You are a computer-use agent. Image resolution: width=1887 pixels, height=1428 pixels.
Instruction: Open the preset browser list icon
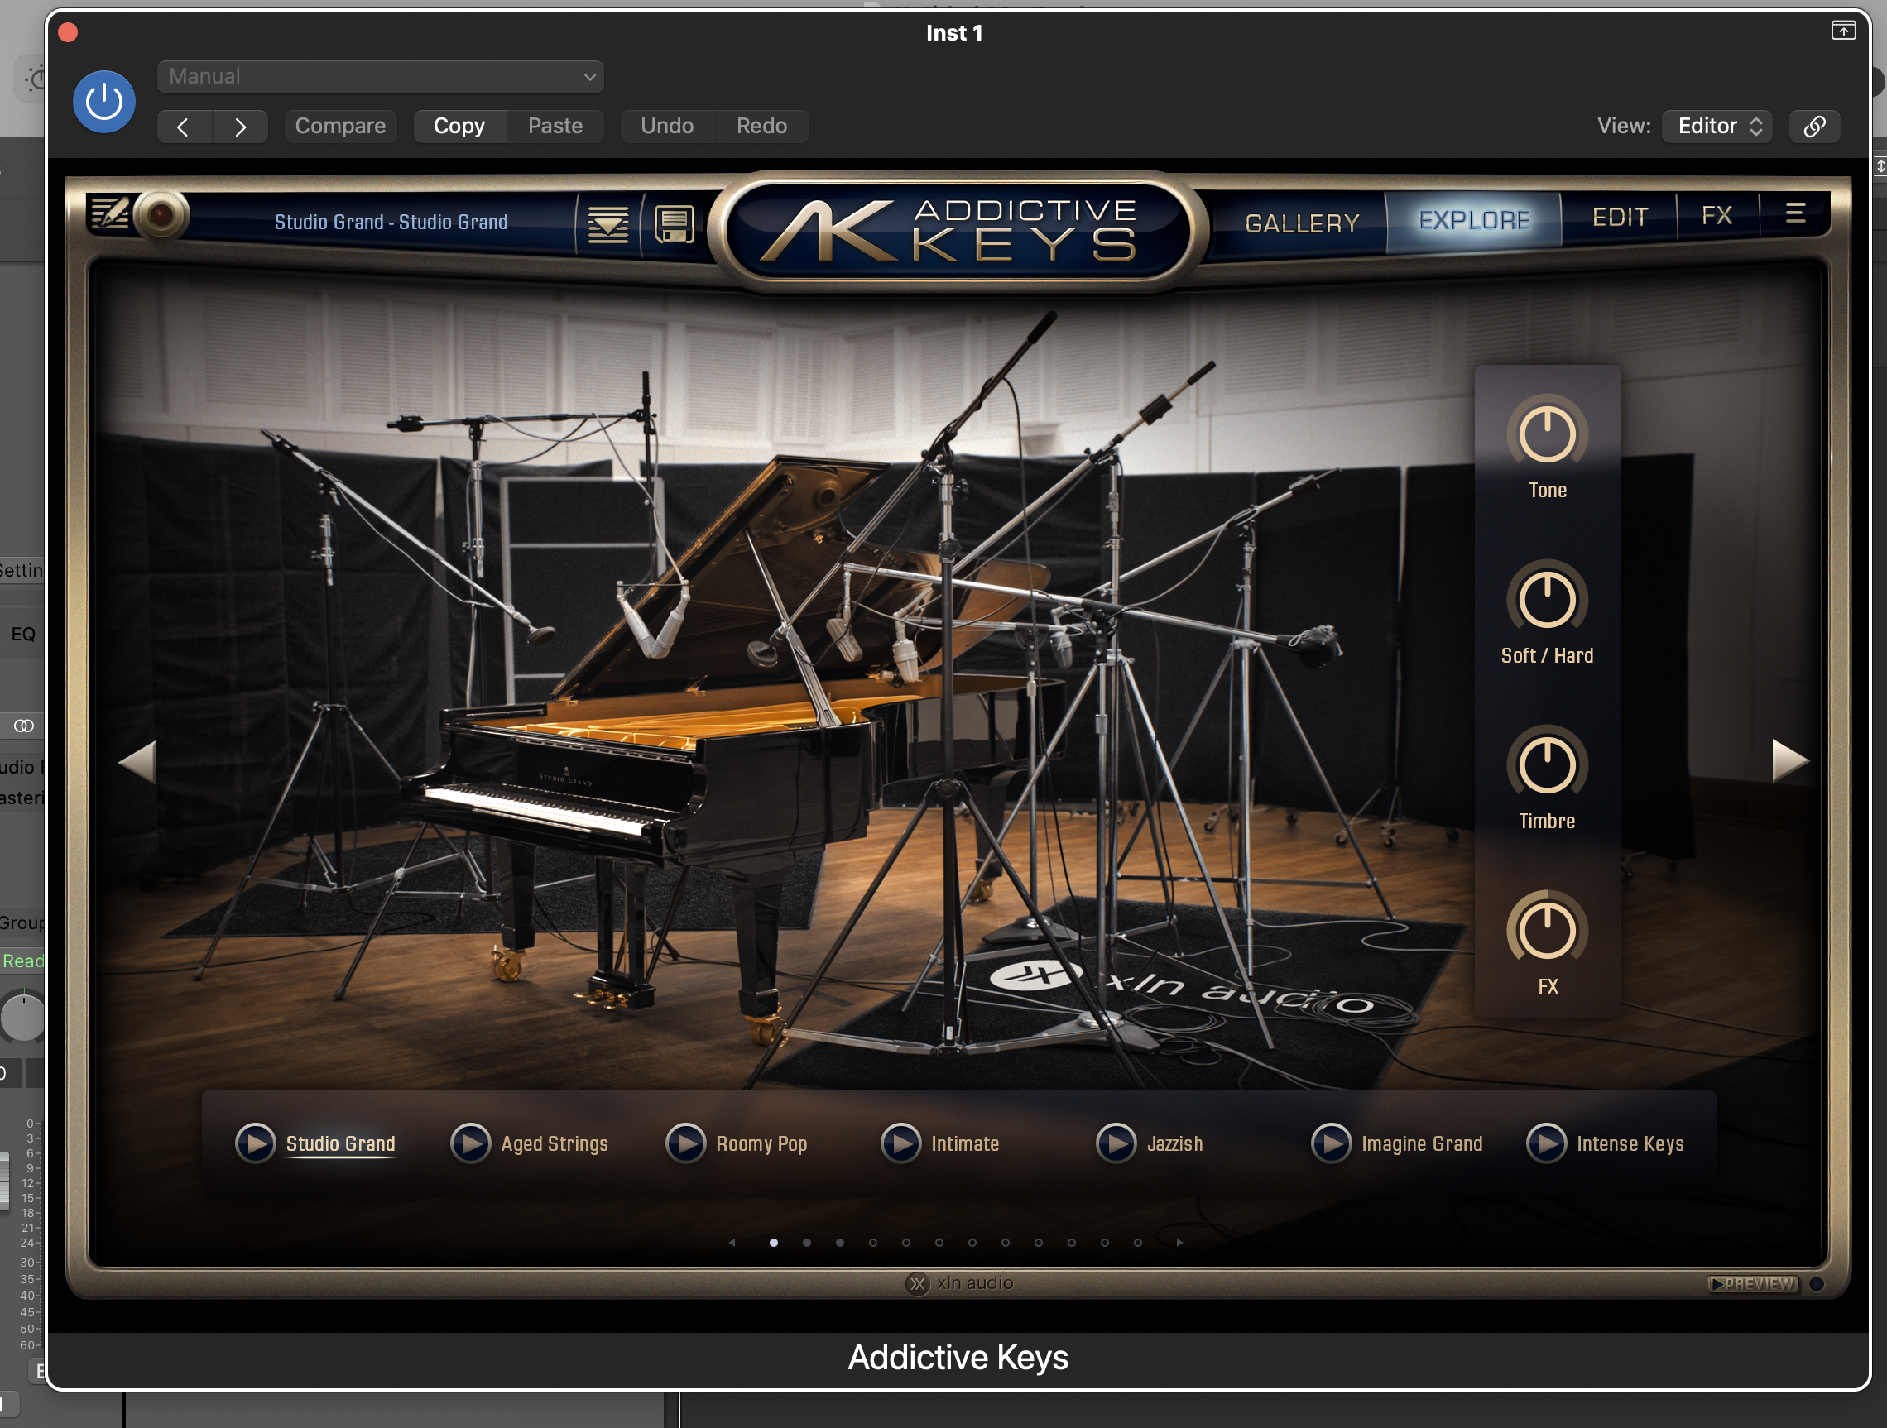(608, 223)
